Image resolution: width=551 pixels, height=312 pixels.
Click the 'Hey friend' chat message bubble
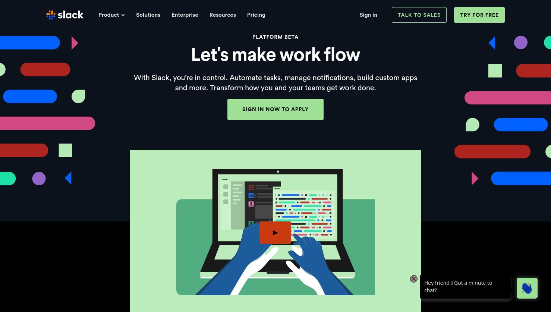click(465, 287)
